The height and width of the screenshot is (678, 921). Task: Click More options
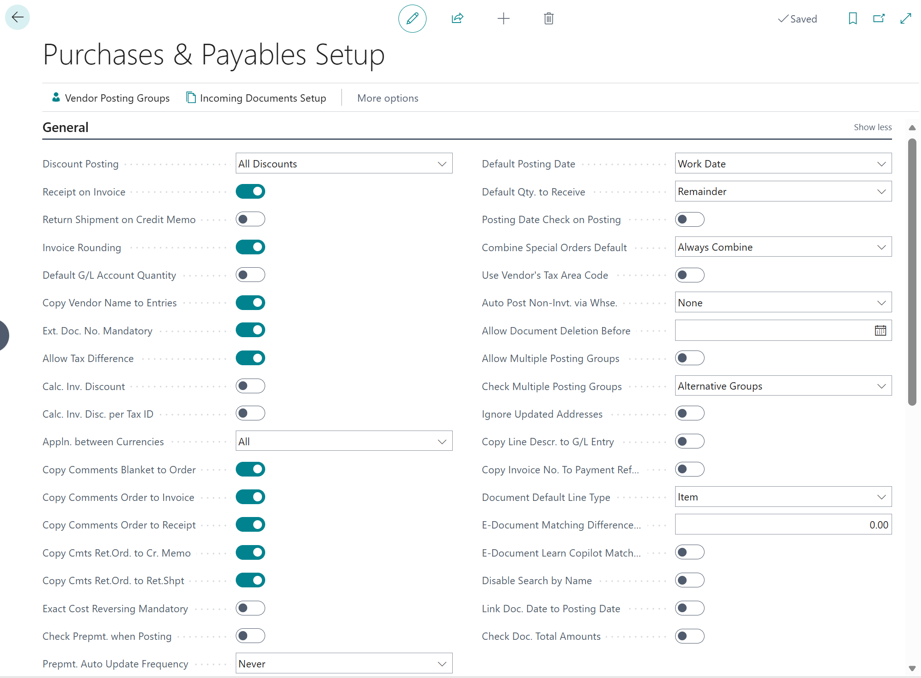(x=388, y=98)
